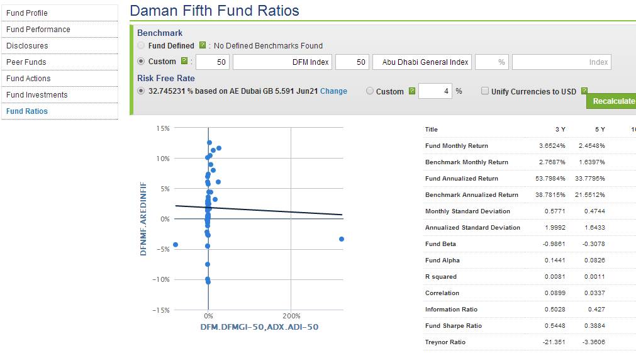
Task: Click the DFM Index benchmark field
Action: (282, 62)
